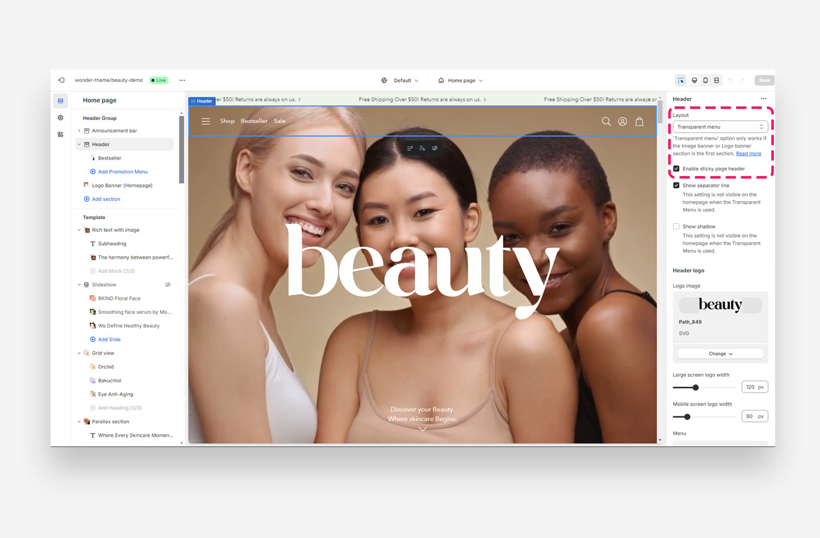Viewport: 820px width, 538px height.
Task: Expand the Announcement bar section
Action: pos(79,131)
